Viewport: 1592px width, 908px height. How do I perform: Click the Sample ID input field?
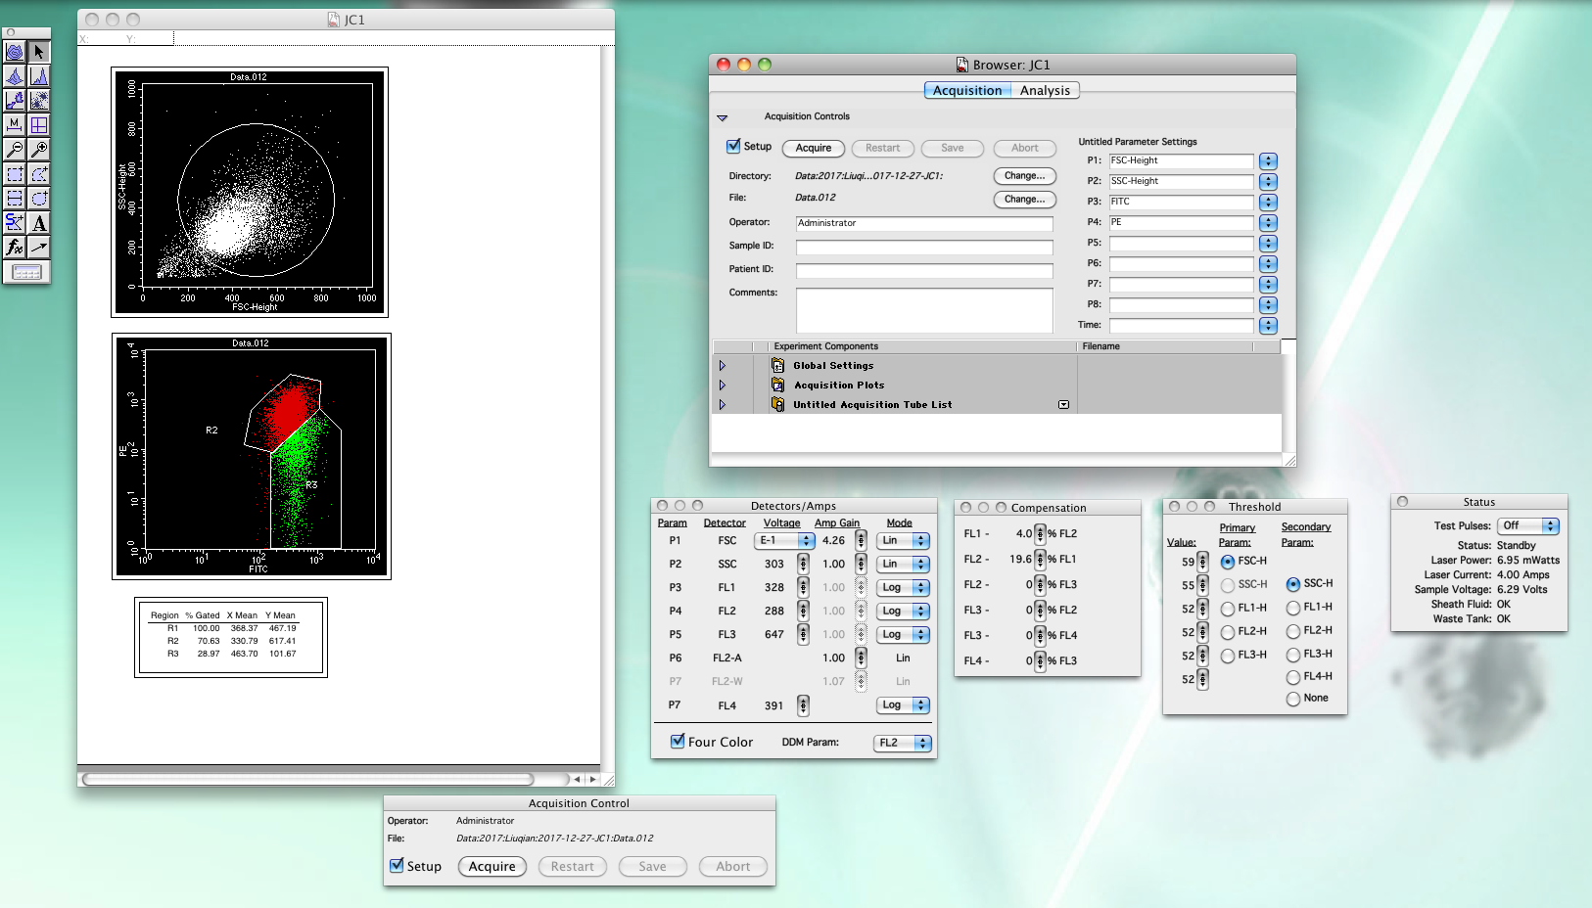923,247
